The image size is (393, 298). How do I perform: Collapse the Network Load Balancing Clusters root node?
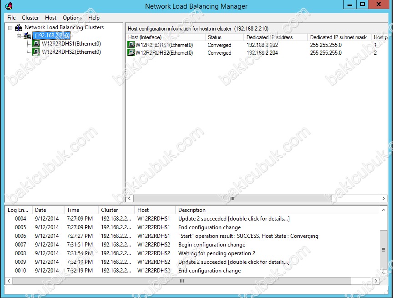[10, 28]
